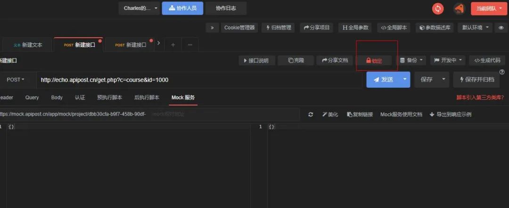
Task: Open the 参数描述库
Action: point(435,28)
